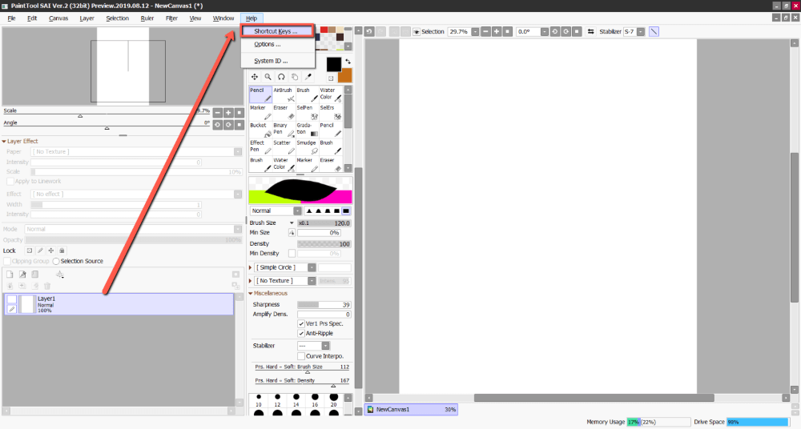801x429 pixels.
Task: Rotate view clockwise in toolbar
Action: [566, 32]
